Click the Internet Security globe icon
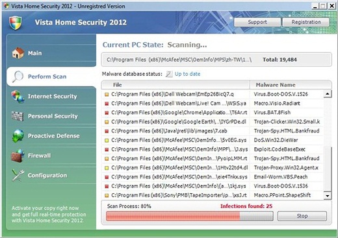This screenshot has width=338, height=238. pyautogui.click(x=18, y=97)
